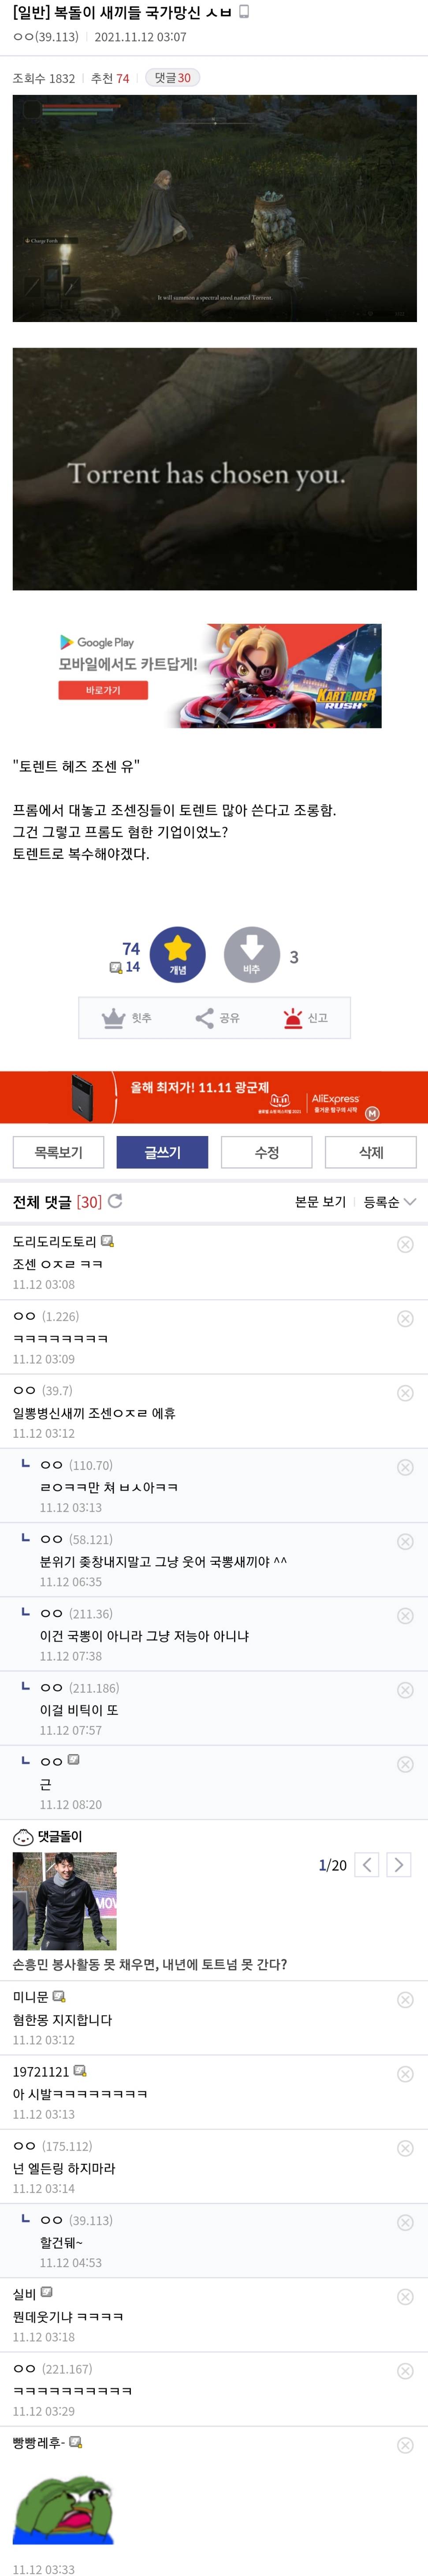
Task: Go to previous 댓글돌이 slide arrow
Action: (x=367, y=1865)
